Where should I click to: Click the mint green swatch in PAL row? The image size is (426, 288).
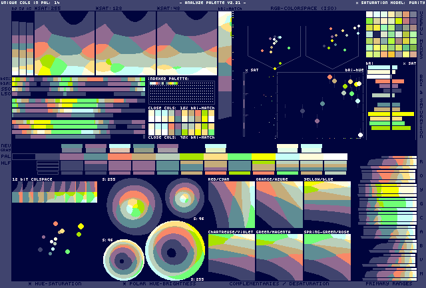(x=240, y=157)
